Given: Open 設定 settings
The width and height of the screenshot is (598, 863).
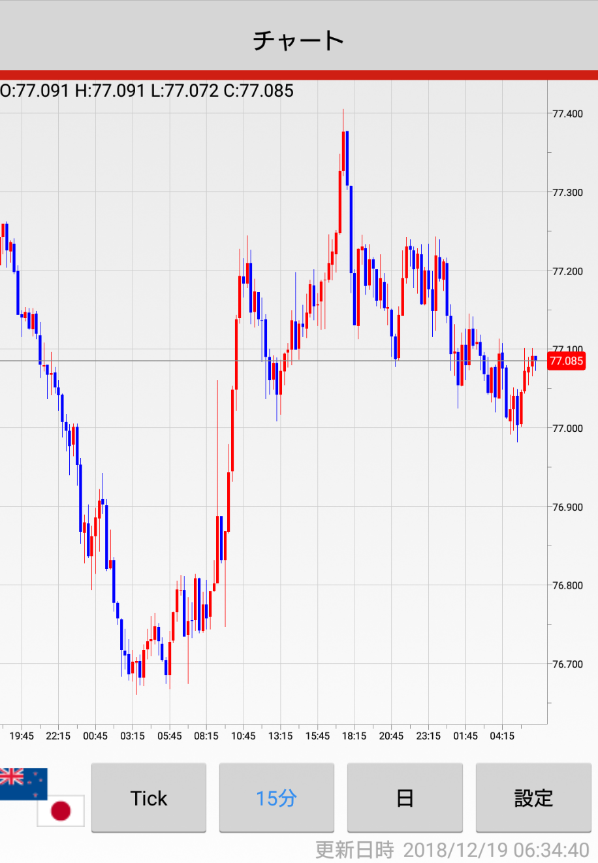Looking at the screenshot, I should 533,798.
